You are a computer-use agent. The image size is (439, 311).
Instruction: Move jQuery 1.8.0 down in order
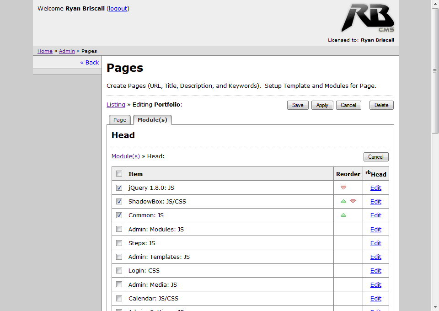[343, 188]
